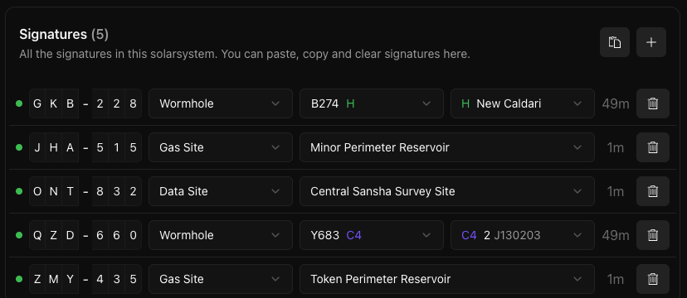
Task: Click the ONT-832 signature ID field
Action: (x=85, y=191)
